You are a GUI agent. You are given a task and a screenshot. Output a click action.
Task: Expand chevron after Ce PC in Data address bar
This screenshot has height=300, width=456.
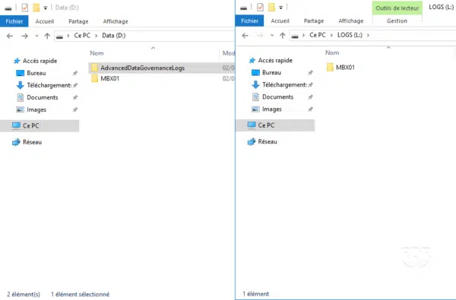(x=97, y=36)
